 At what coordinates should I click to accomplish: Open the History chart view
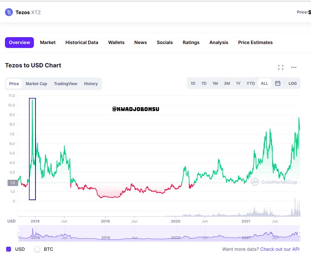pos(91,84)
